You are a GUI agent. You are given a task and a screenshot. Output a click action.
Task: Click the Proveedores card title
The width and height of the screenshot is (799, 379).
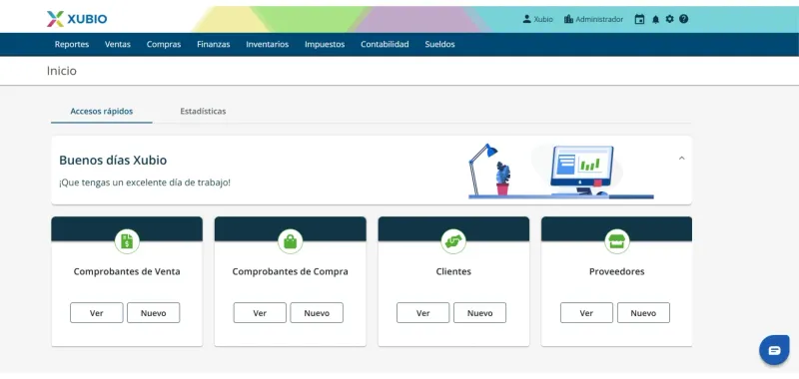(617, 271)
